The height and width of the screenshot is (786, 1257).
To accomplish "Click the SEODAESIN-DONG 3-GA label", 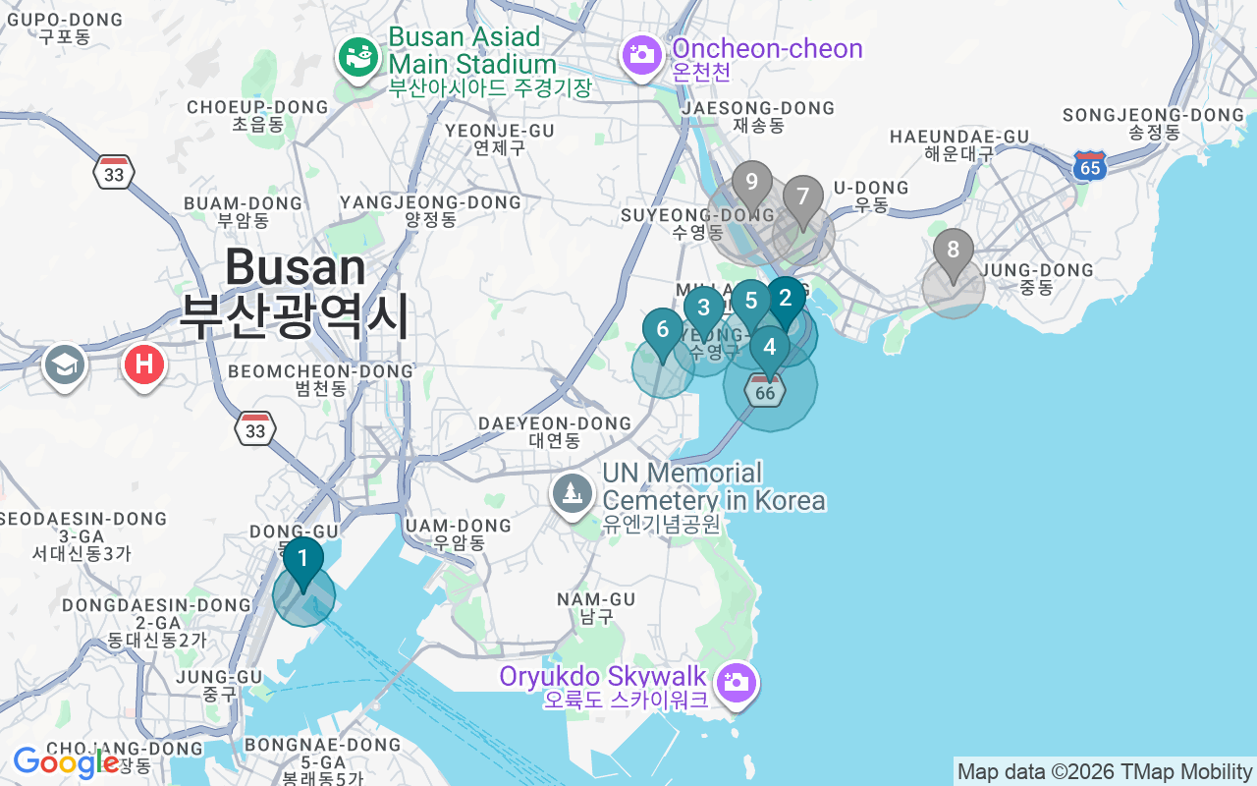I will click(x=81, y=535).
